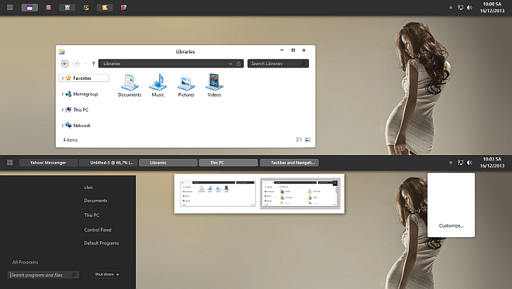Open Documents from the Start menu

tap(95, 201)
